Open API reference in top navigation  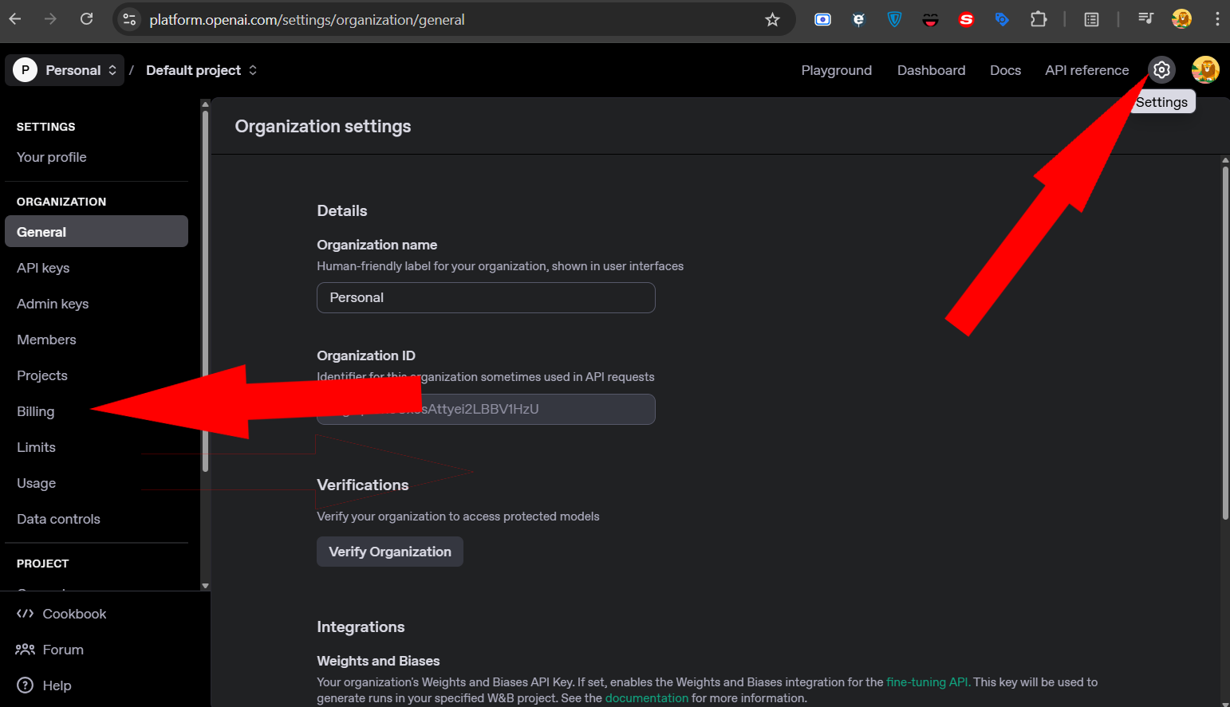coord(1087,70)
